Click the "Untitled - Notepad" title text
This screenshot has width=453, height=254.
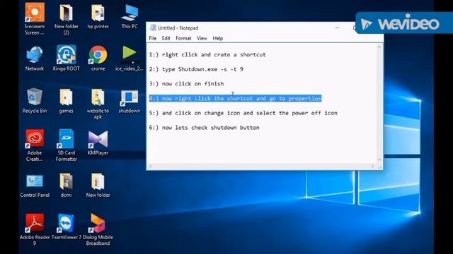(178, 28)
